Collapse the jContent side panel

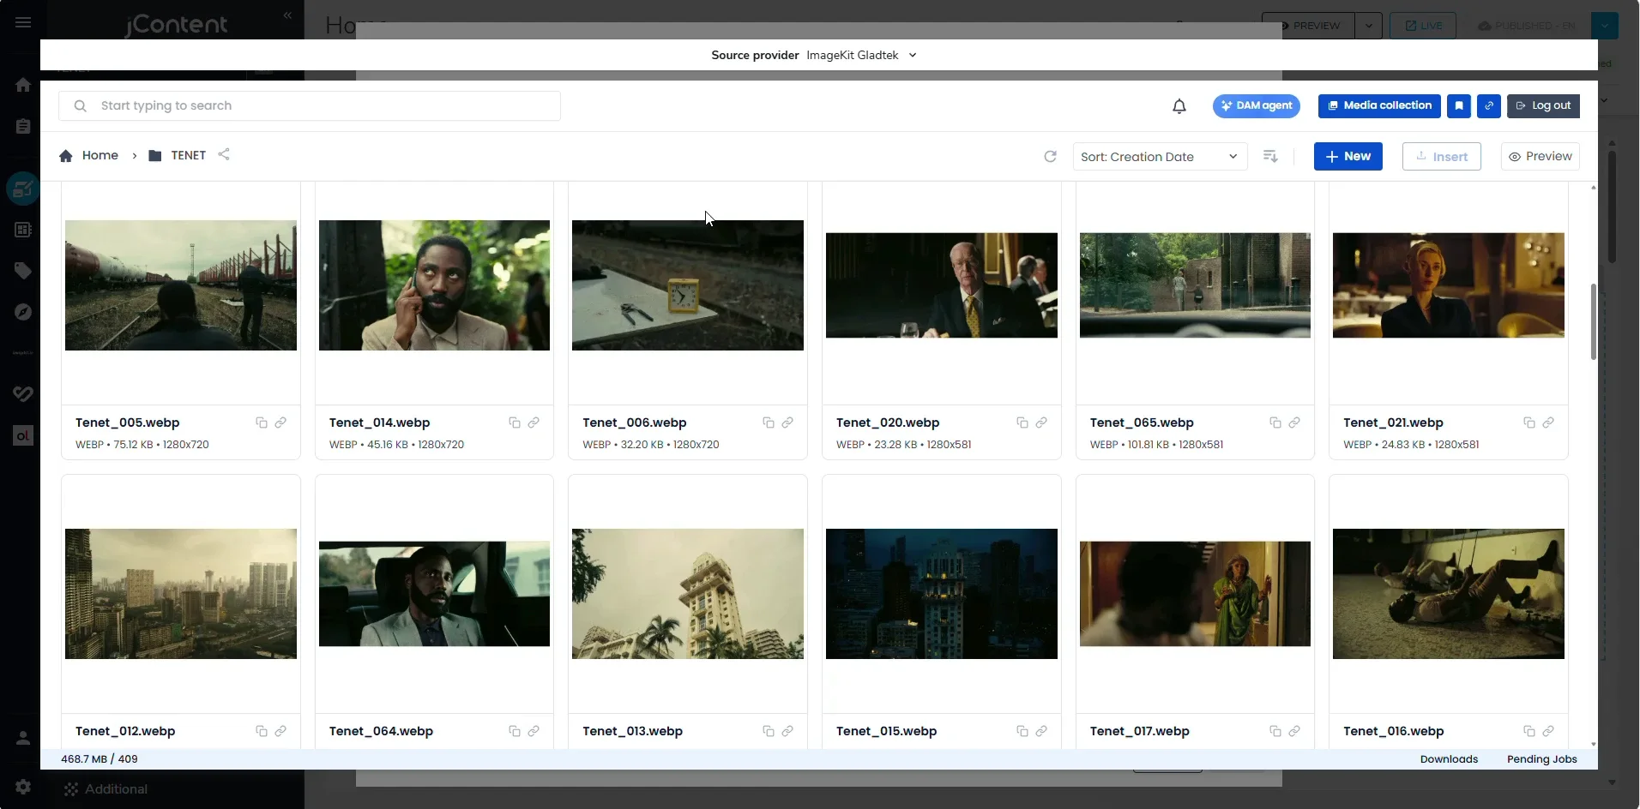coord(287,15)
